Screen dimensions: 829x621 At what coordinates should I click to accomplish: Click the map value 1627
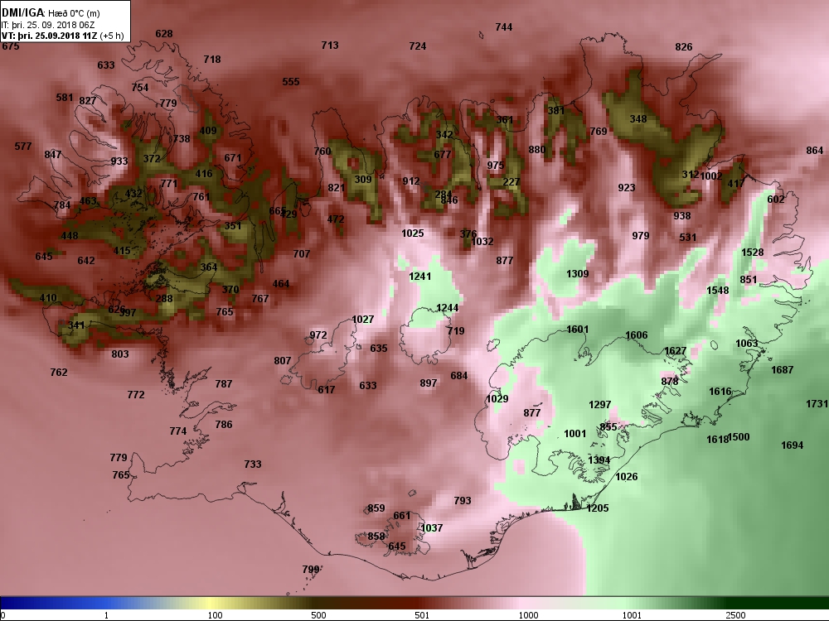[x=675, y=351]
